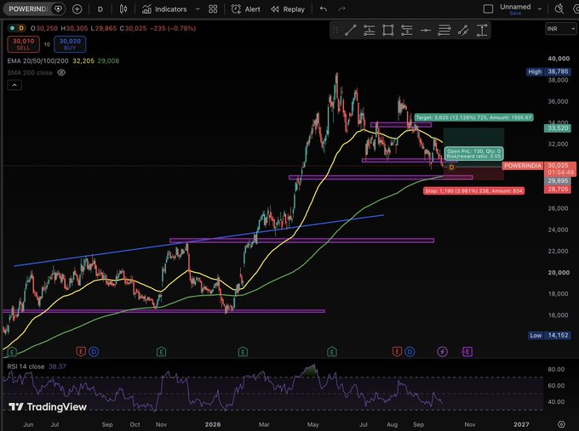Click the 33,520 target price tag
The width and height of the screenshot is (579, 431).
pyautogui.click(x=558, y=128)
